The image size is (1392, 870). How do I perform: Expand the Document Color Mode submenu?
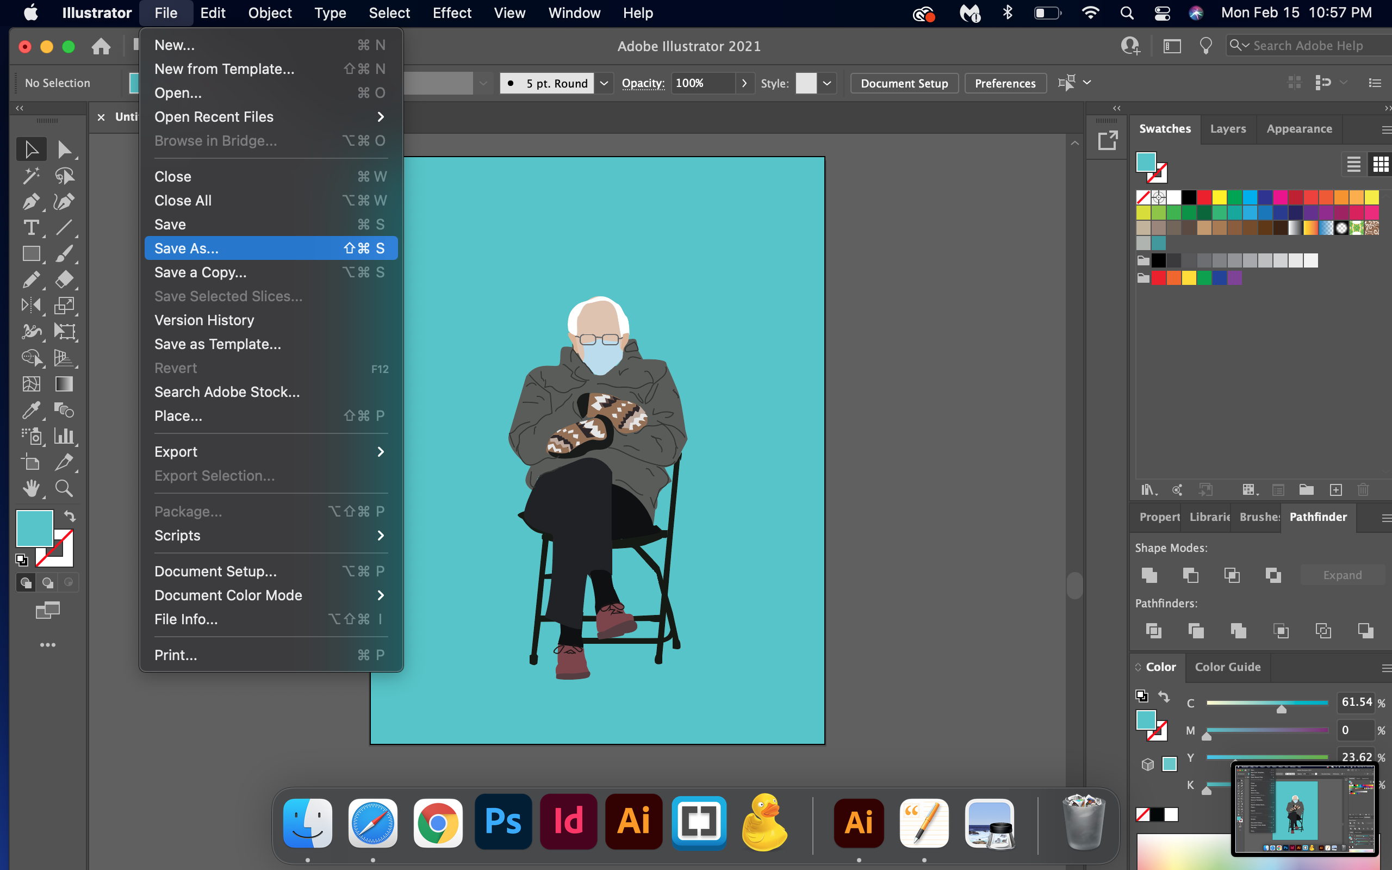tap(270, 595)
